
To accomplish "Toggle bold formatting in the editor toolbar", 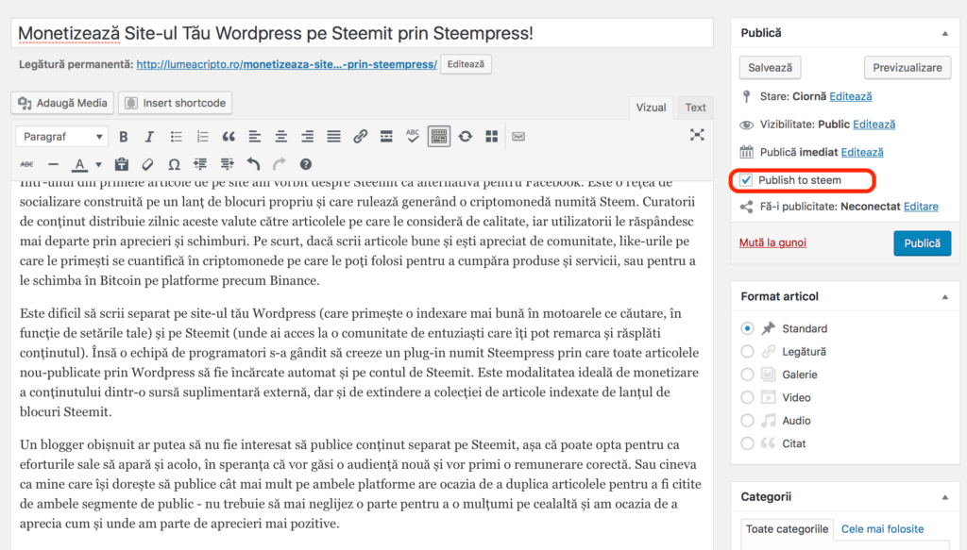I will point(124,137).
